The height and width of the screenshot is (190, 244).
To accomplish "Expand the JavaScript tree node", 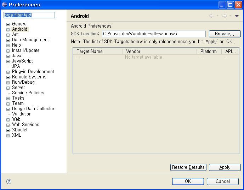I will (x=8, y=61).
